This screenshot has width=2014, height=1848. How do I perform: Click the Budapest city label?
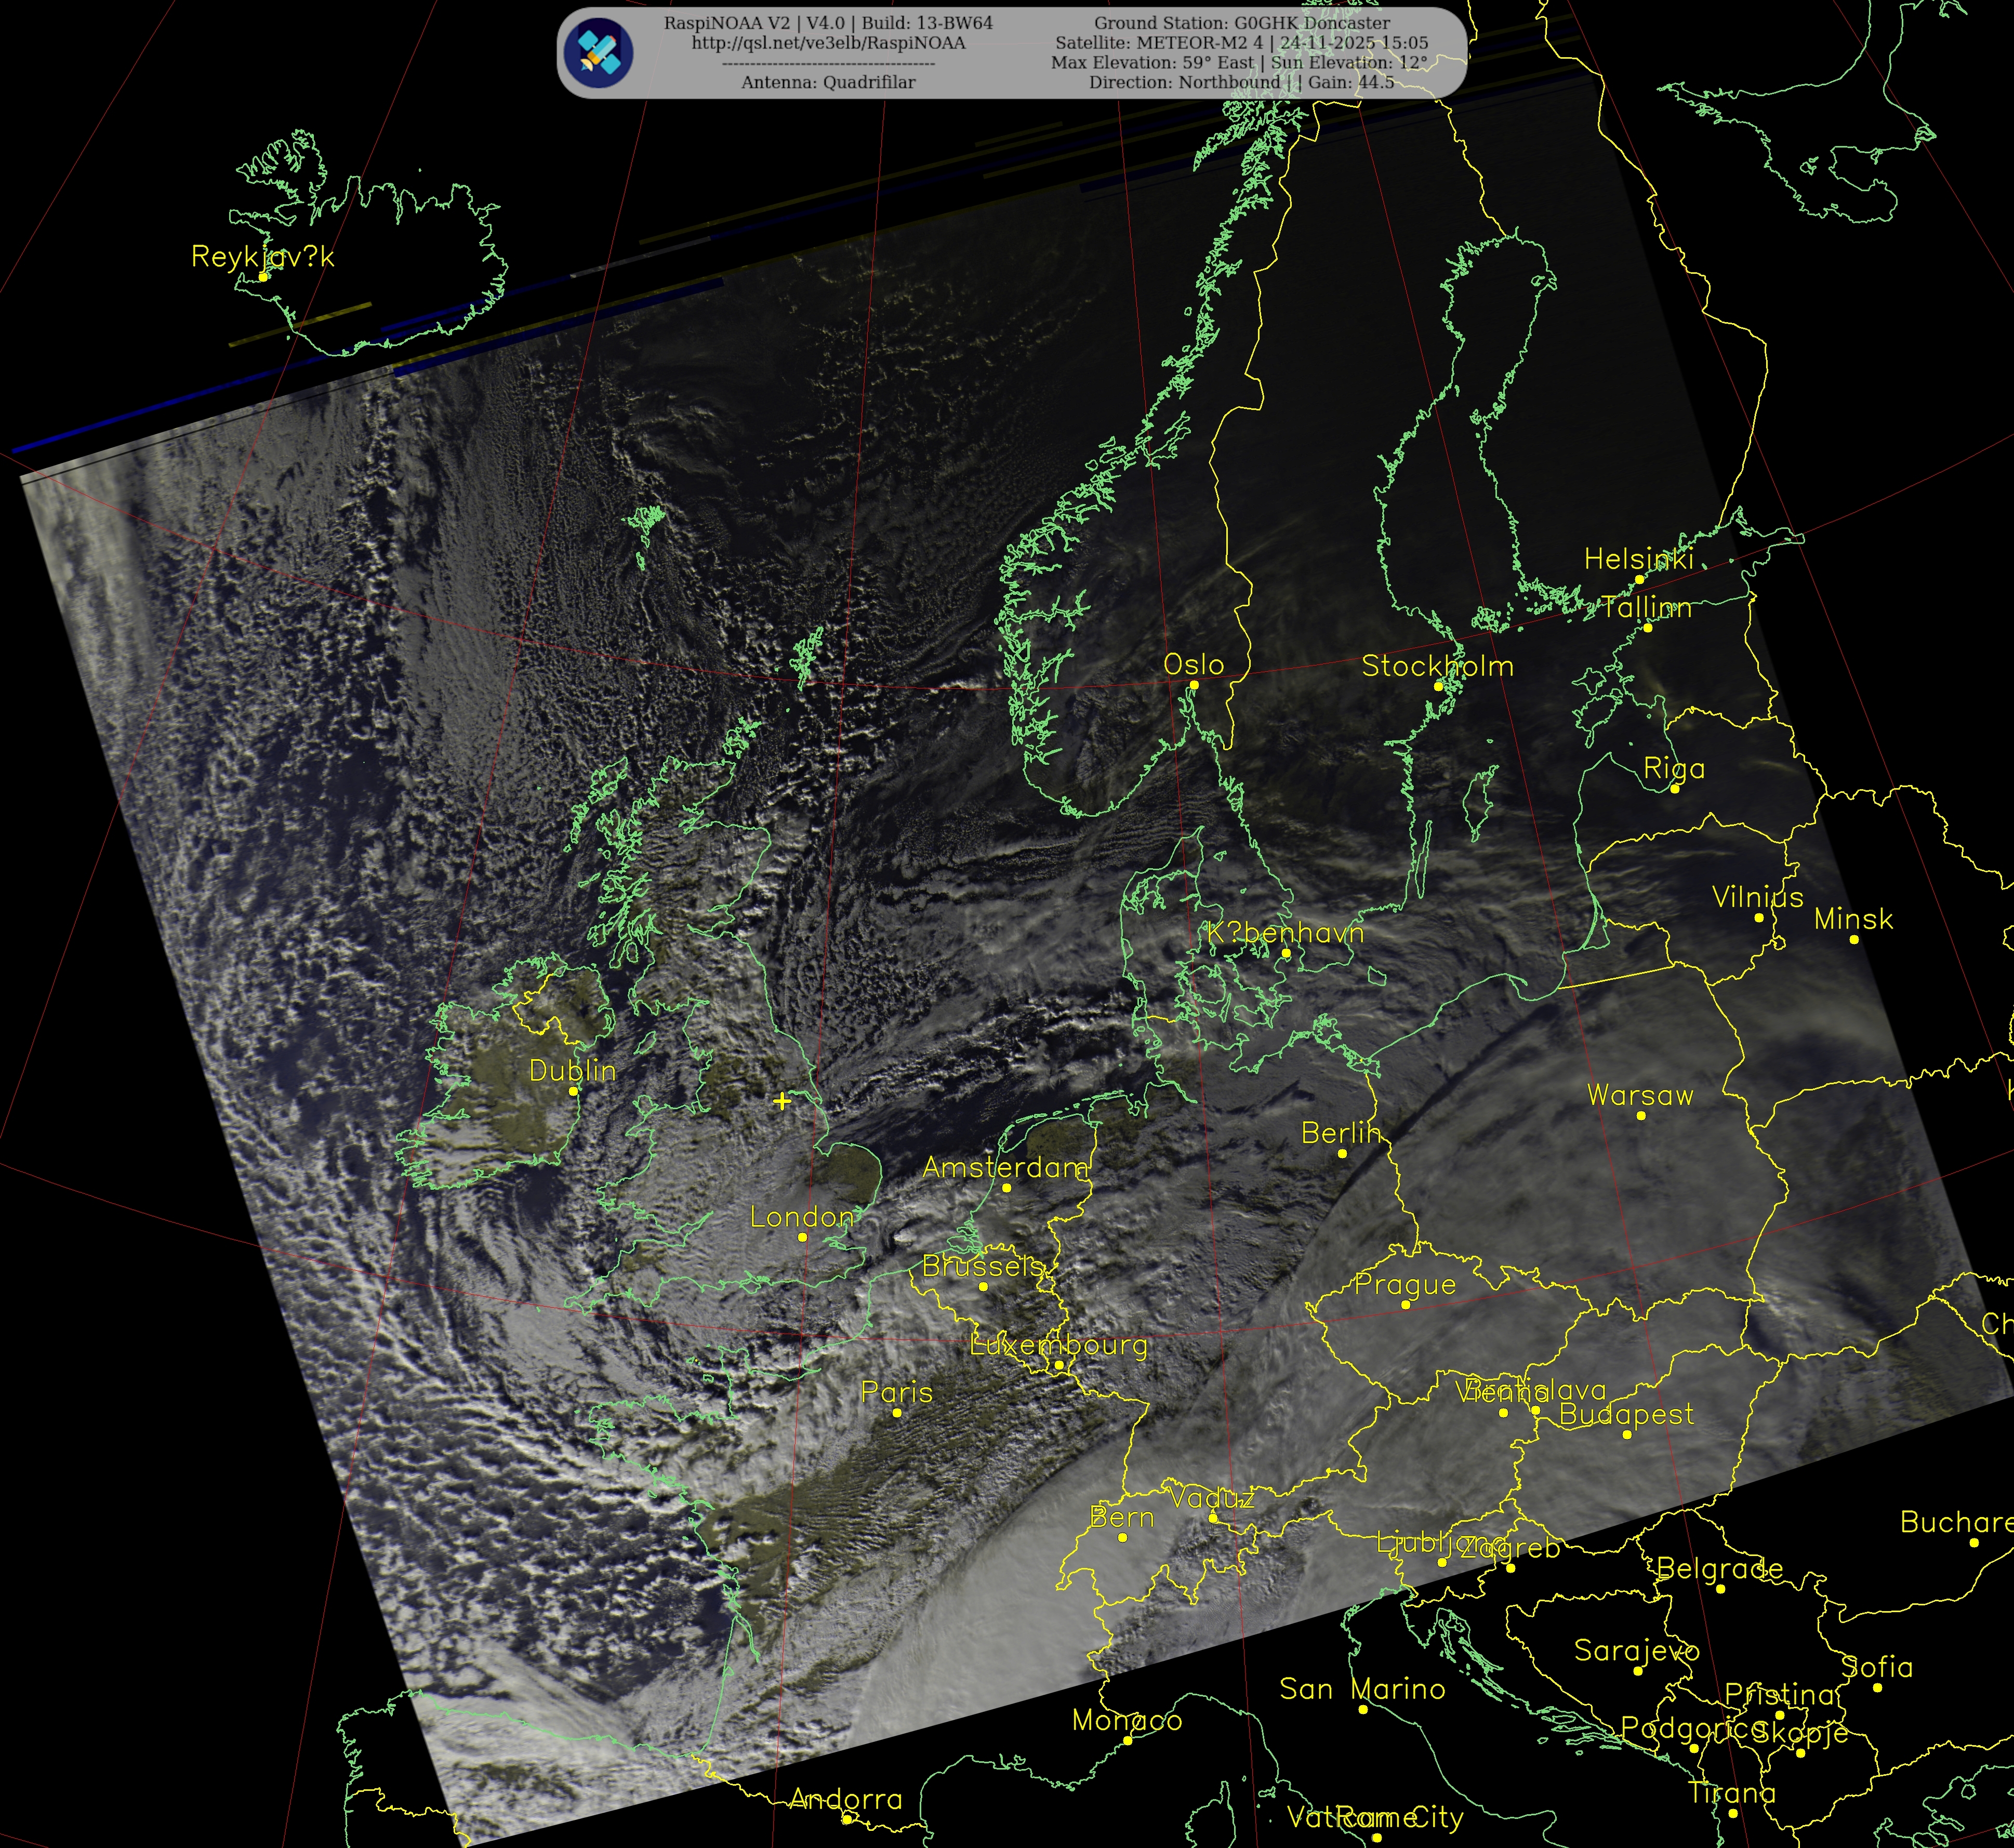pos(1626,1414)
